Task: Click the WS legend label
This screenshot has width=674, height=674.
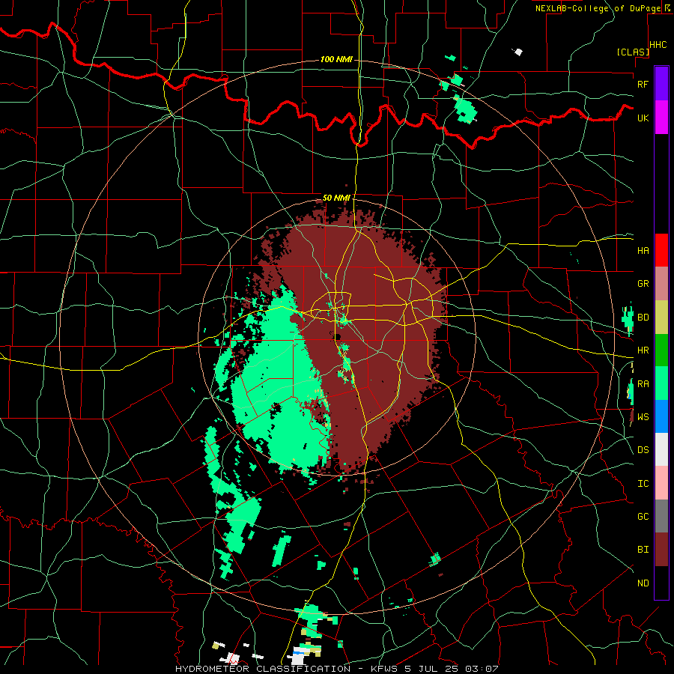Action: (643, 417)
